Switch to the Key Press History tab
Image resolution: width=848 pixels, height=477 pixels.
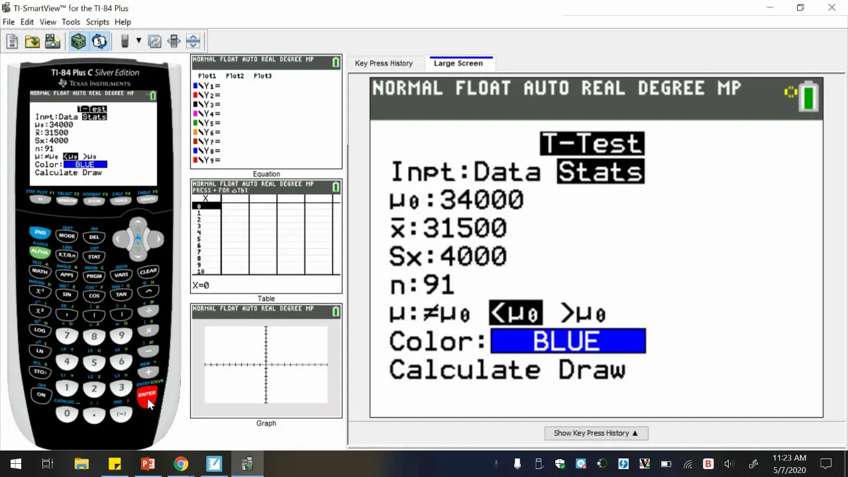click(384, 63)
